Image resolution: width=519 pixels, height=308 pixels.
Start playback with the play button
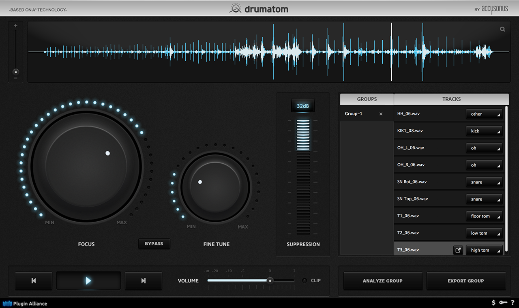click(x=88, y=280)
